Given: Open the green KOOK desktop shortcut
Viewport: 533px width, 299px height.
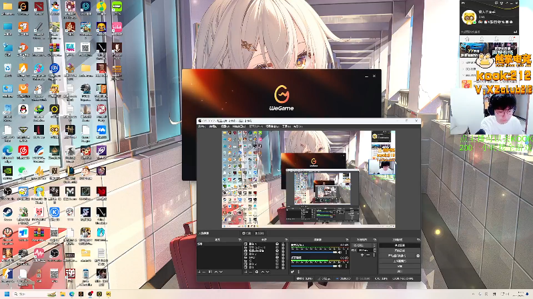Looking at the screenshot, I should 117,7.
